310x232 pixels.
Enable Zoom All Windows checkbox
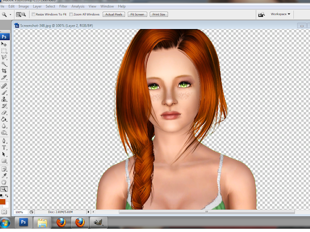click(71, 14)
